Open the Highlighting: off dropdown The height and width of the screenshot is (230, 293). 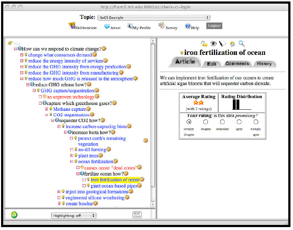tap(74, 215)
